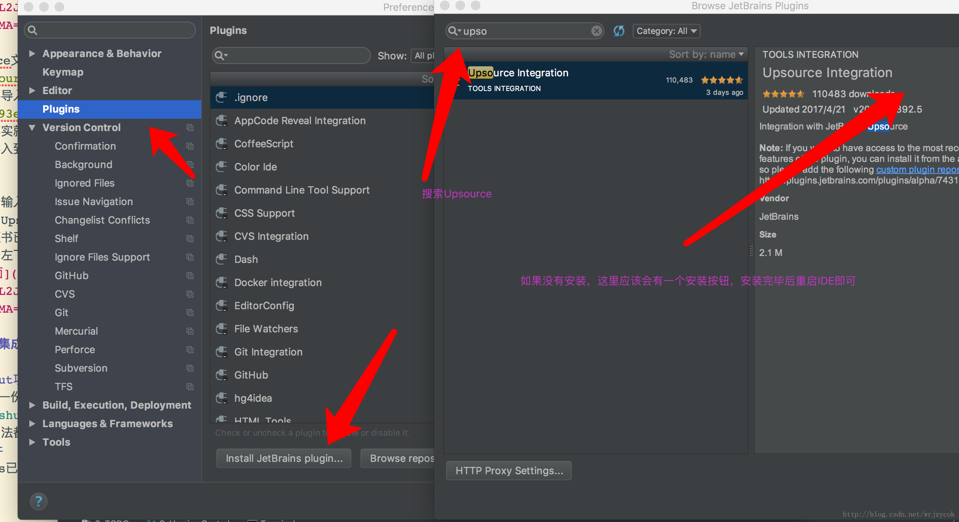
Task: Click the Preferences settings search field
Action: (x=110, y=30)
